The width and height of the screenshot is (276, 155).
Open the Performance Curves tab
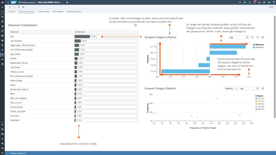pyautogui.click(x=74, y=12)
